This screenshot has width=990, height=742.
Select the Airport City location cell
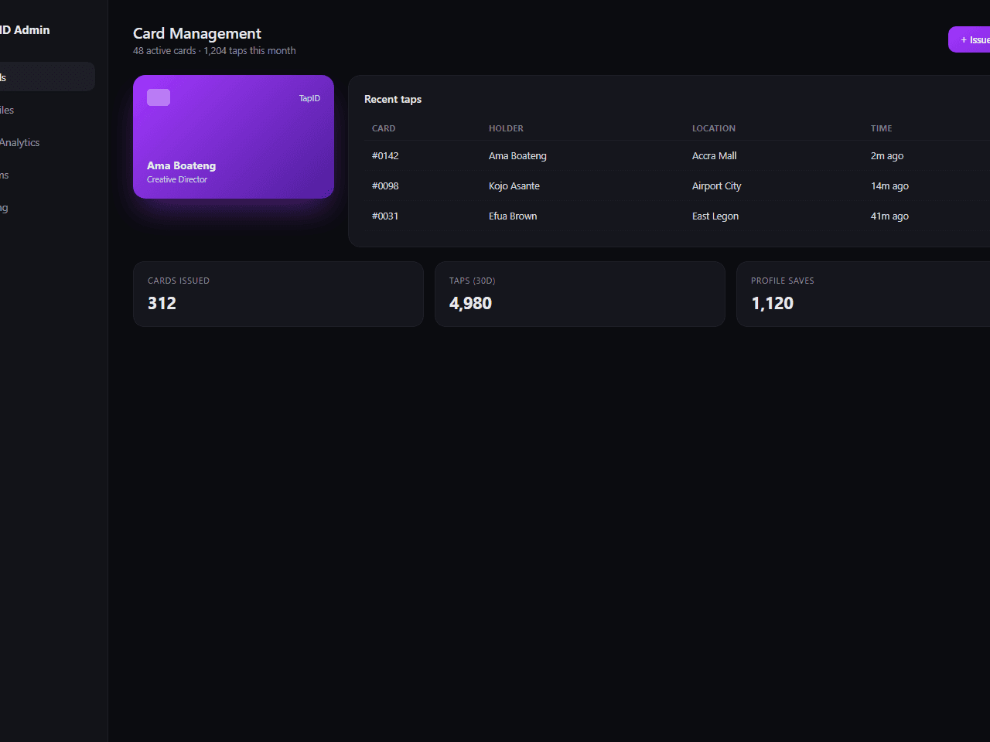[x=716, y=185]
